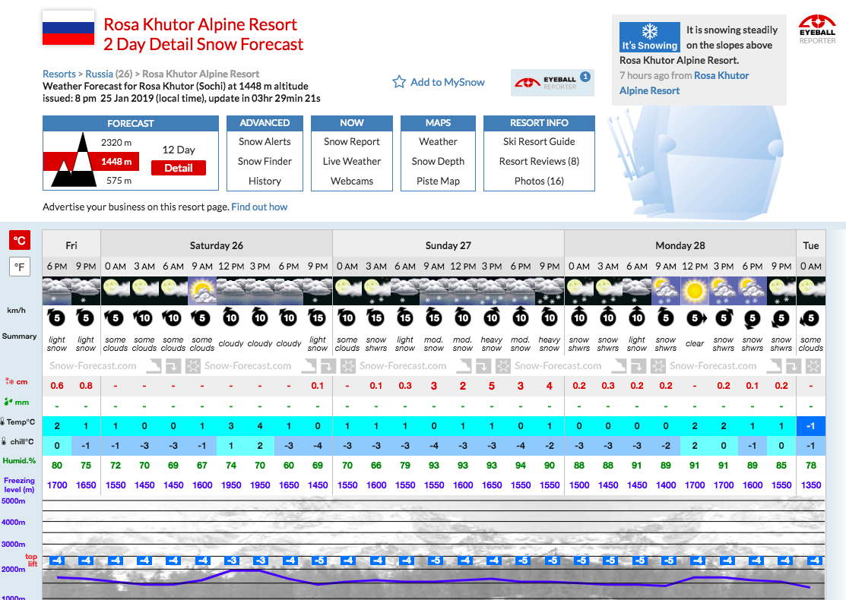
Task: Select the 1448 m elevation forecast
Action: tap(116, 161)
